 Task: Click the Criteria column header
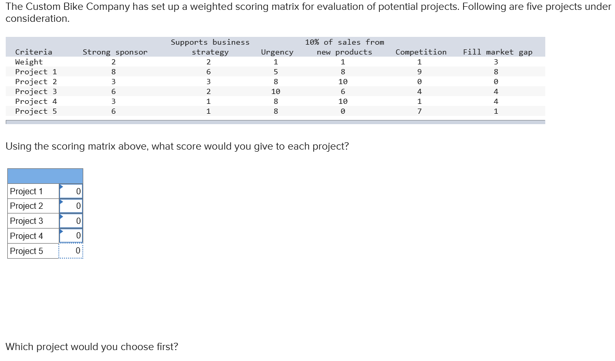click(x=34, y=52)
